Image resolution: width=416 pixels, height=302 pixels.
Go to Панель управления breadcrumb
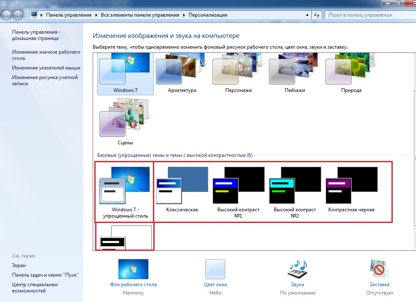[x=69, y=15]
